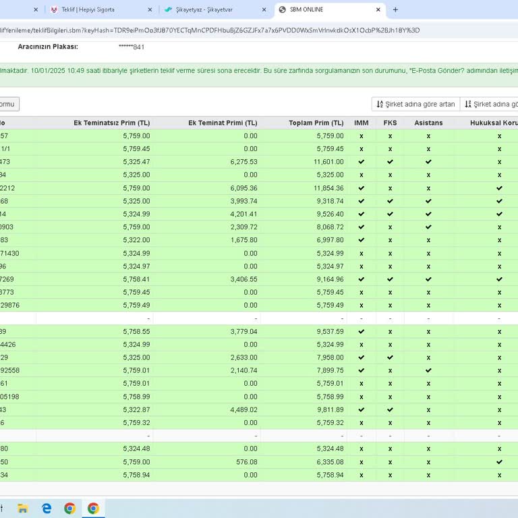Click the Ek Teminat Primi value 576.08
The image size is (518, 518).
[x=247, y=462]
